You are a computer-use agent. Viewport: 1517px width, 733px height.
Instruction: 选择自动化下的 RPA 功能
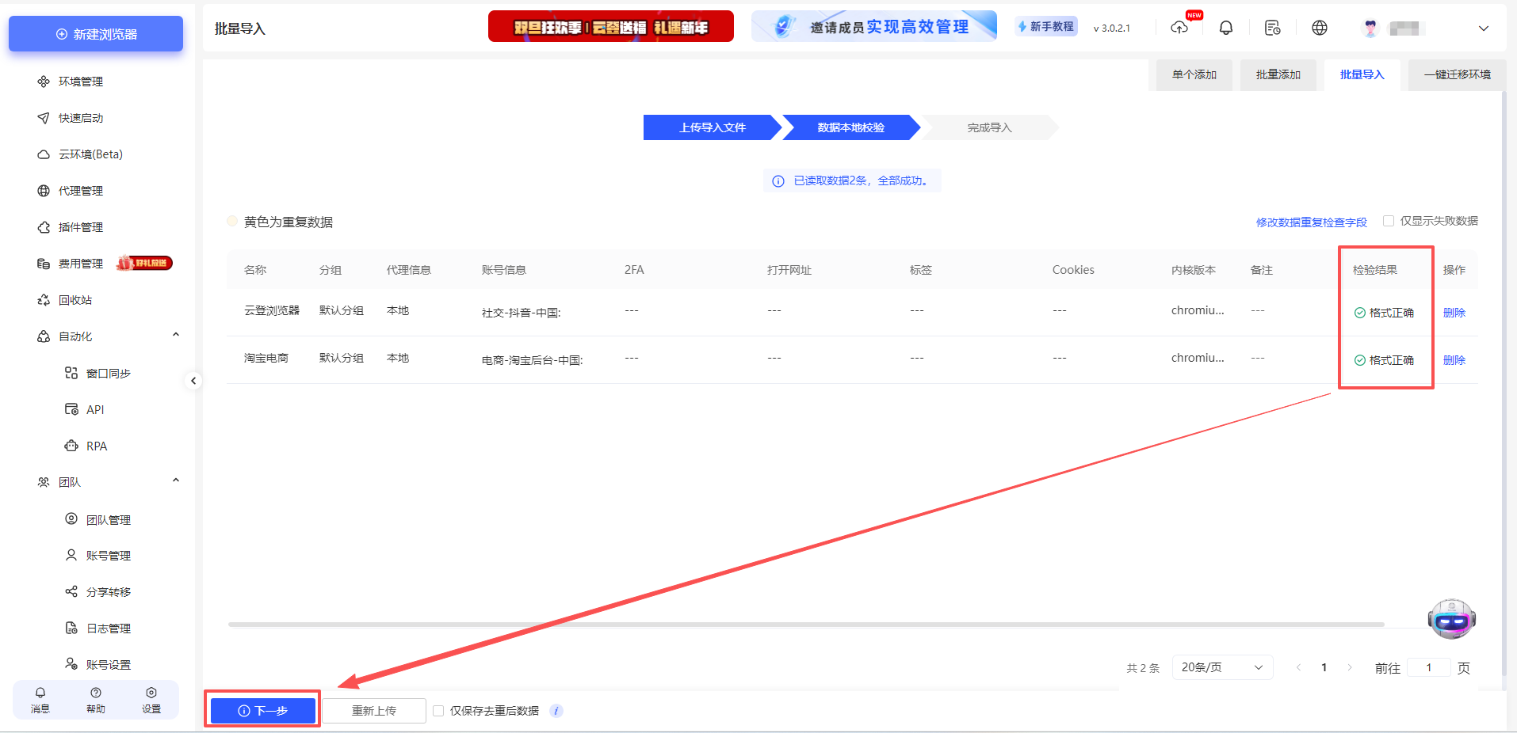coord(97,446)
